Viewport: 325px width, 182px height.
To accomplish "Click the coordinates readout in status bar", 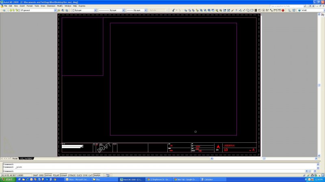I will click(x=12, y=175).
